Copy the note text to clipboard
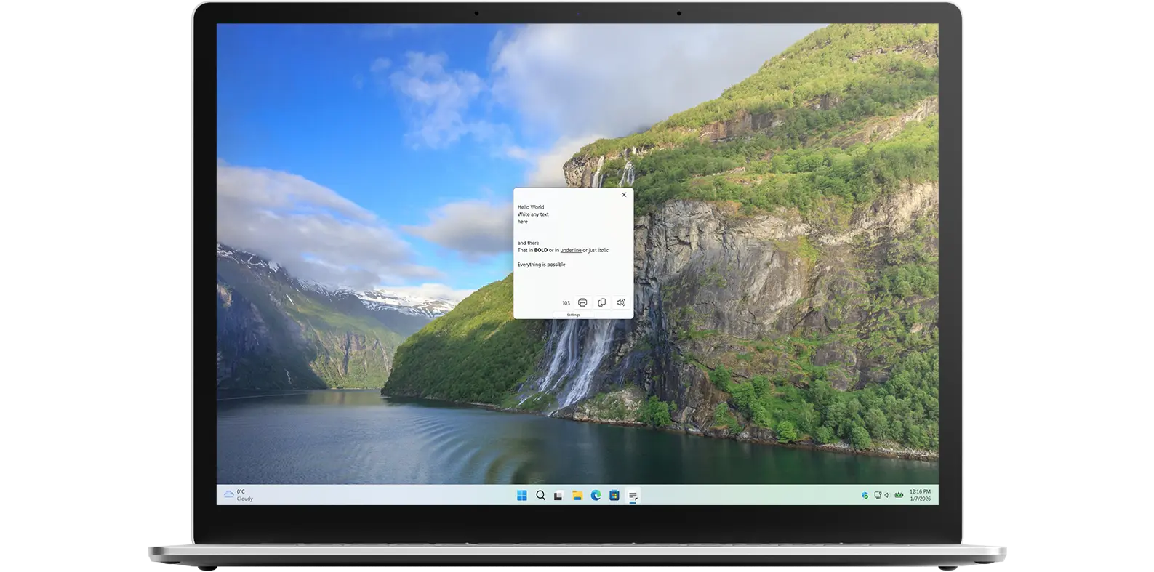The width and height of the screenshot is (1154, 572). pyautogui.click(x=601, y=302)
